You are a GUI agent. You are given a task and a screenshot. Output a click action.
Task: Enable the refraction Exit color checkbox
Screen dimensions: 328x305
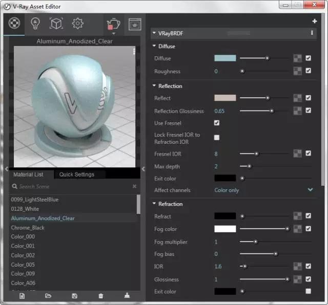(308, 291)
